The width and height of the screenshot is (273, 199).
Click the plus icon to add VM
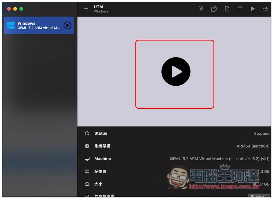(x=86, y=9)
